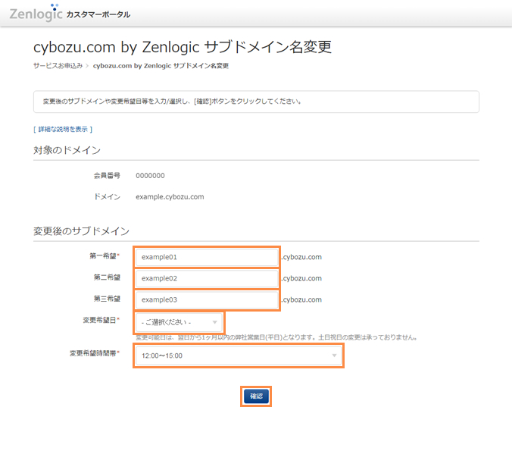Click the 変更希望日 field label

click(x=100, y=320)
